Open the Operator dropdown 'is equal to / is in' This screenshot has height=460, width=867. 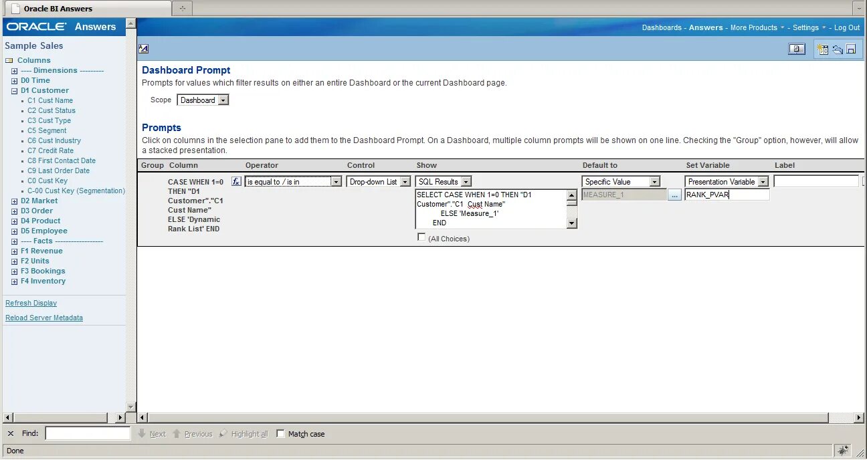point(293,181)
